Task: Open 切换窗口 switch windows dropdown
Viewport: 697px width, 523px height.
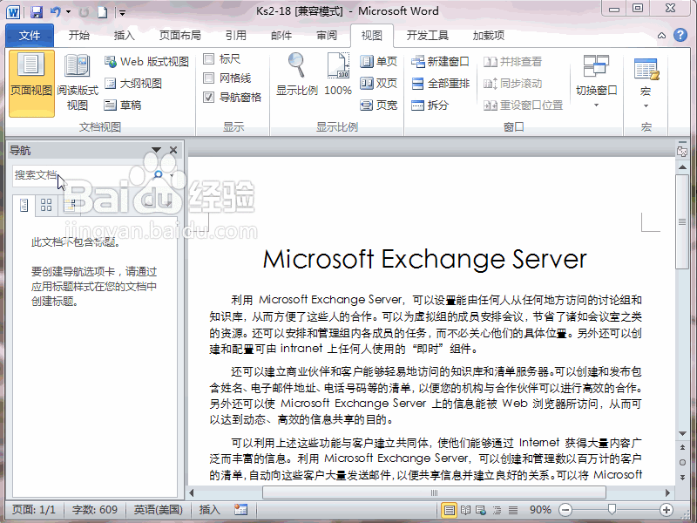Action: pyautogui.click(x=597, y=82)
